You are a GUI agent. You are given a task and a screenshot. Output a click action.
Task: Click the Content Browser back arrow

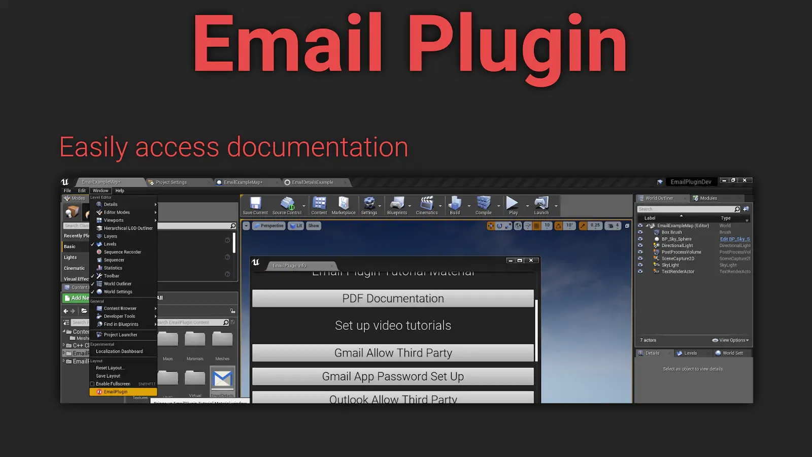click(x=65, y=311)
